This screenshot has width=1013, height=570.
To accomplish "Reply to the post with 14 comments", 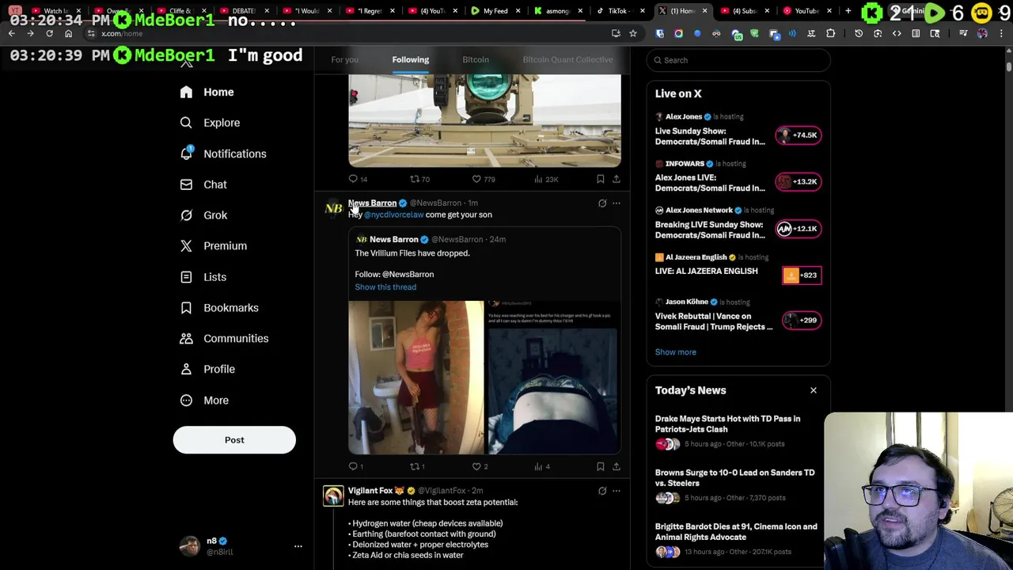I will click(358, 179).
